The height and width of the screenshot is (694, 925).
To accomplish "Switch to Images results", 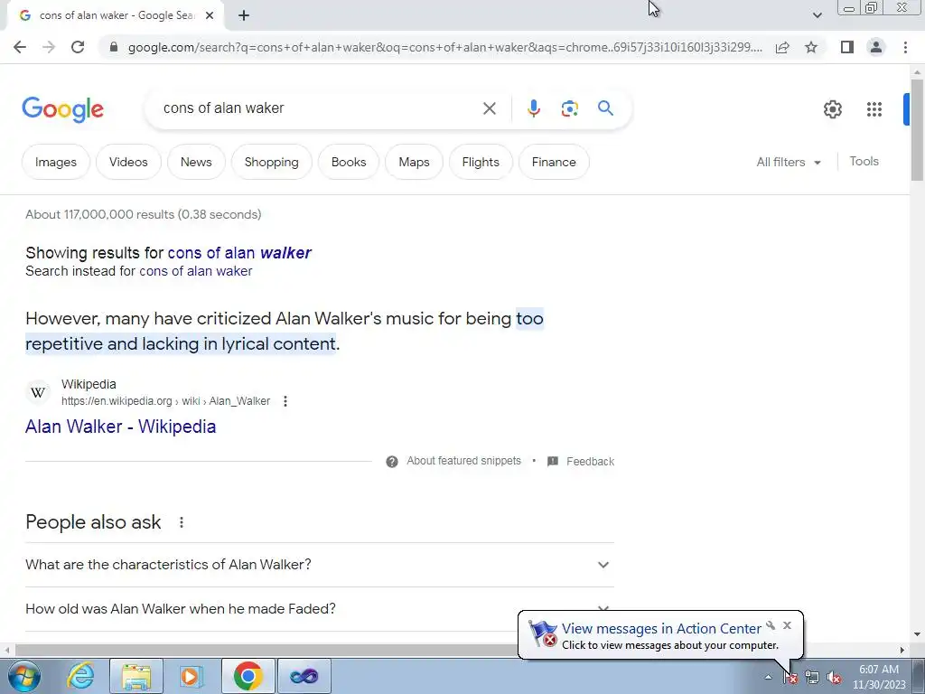I will 56,162.
